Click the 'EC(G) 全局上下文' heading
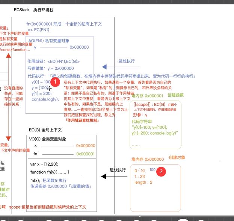 (45, 130)
